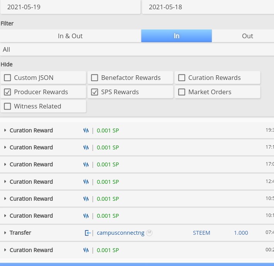
Task: Click the incoming transfer arrow icon
Action: pos(88,233)
